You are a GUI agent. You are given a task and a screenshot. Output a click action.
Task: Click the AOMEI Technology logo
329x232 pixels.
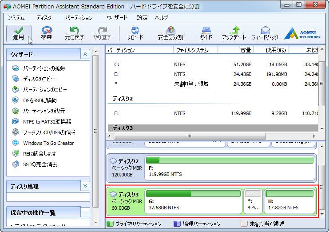[302, 34]
